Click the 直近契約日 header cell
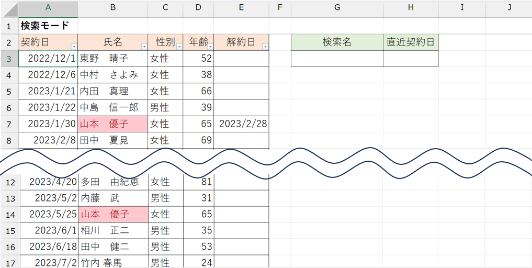Viewport: 532px width, 268px height. 411,42
